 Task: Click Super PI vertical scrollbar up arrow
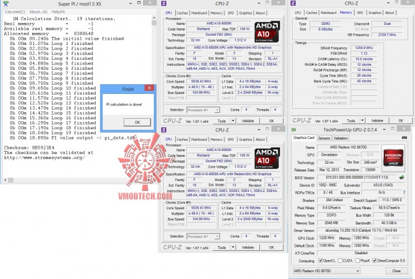point(154,18)
